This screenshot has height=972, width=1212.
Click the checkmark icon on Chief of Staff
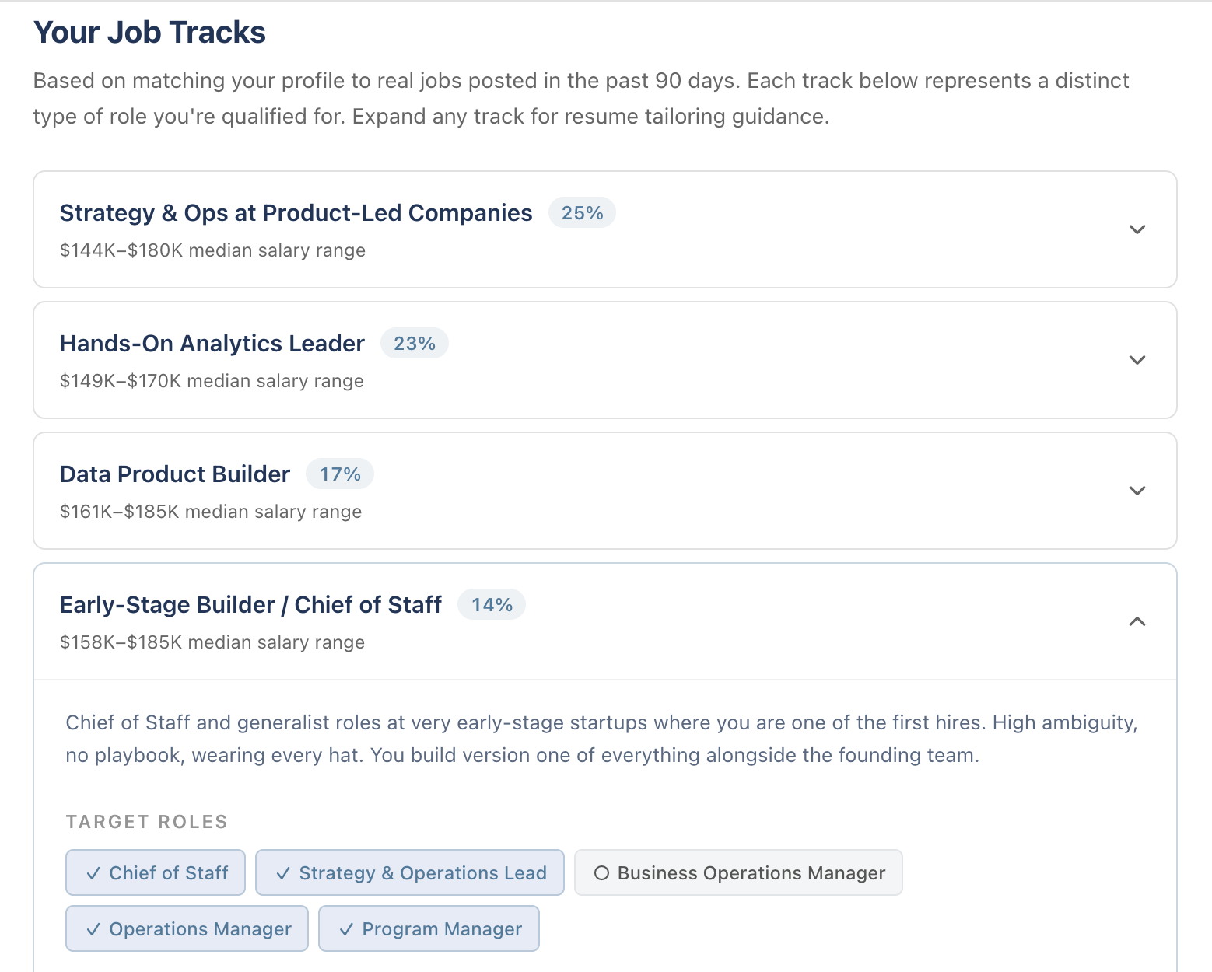click(x=93, y=873)
